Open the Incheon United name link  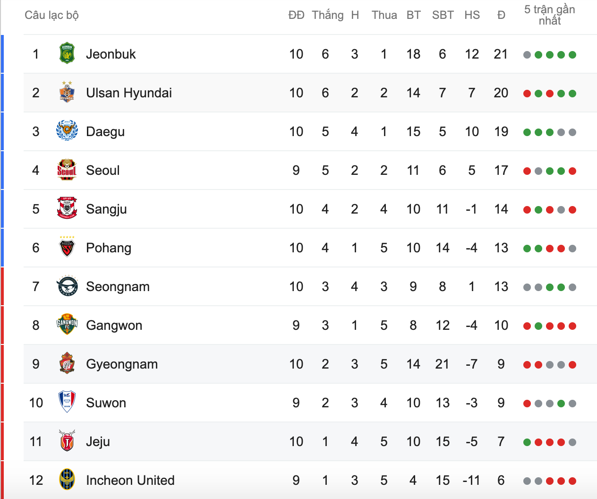coord(130,480)
